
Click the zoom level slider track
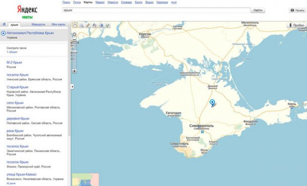[x=74, y=55]
